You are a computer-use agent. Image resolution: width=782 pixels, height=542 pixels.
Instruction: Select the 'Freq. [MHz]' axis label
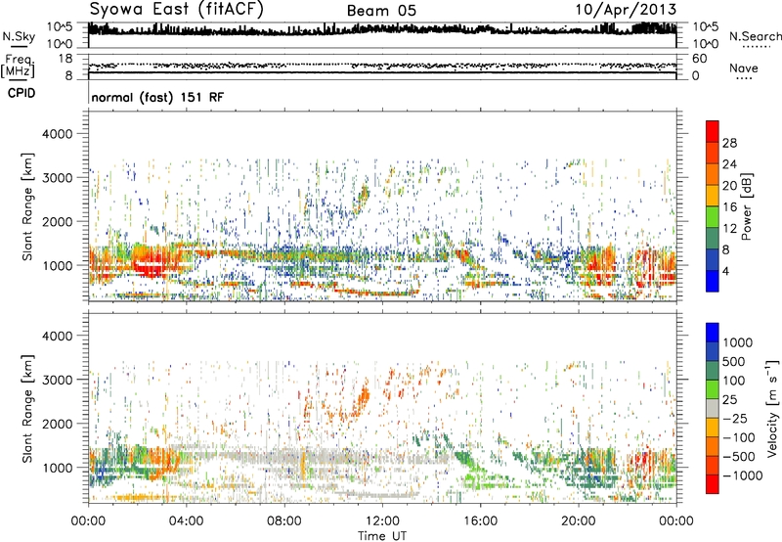[19, 67]
